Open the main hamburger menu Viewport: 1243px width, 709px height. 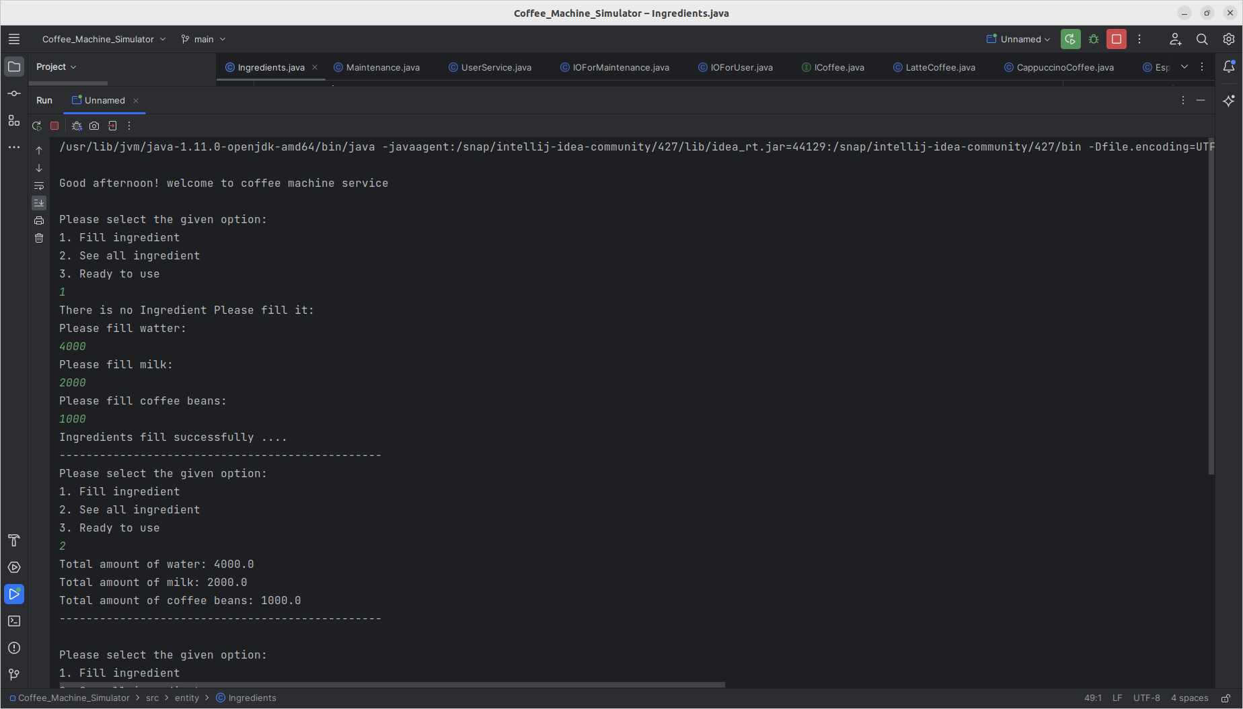point(14,39)
